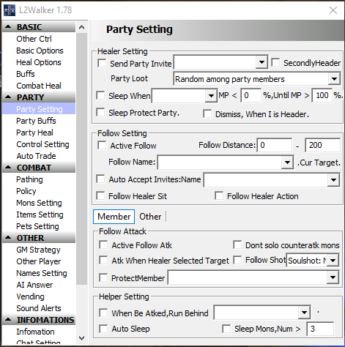Collapse the COMBAT section header
Viewport: 345px width, 347px height.
(x=39, y=168)
